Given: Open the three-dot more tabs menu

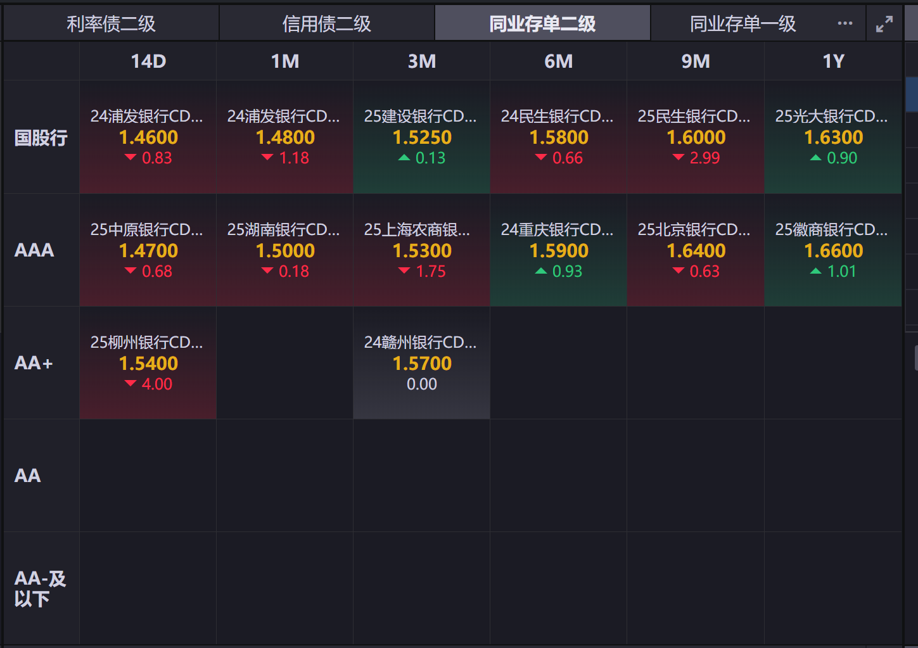Looking at the screenshot, I should (x=845, y=23).
